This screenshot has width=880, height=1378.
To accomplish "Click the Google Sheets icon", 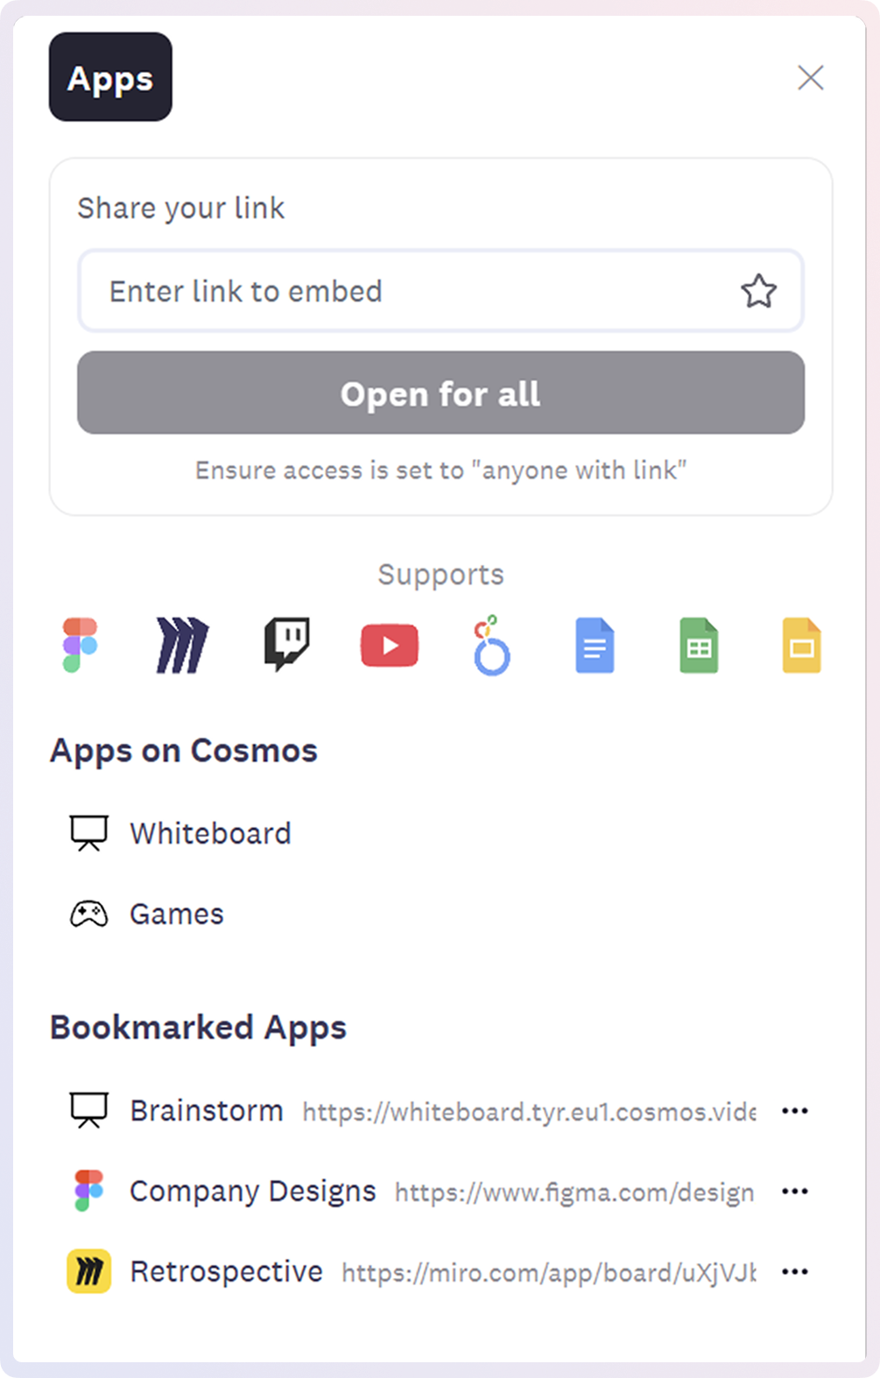I will click(699, 646).
